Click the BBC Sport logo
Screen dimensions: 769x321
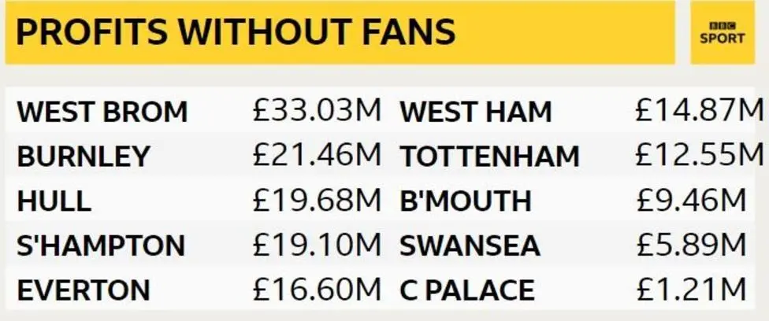(x=722, y=33)
